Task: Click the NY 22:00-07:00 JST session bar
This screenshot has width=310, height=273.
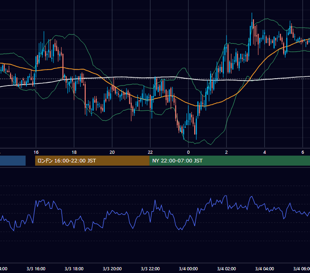Action: [229, 161]
